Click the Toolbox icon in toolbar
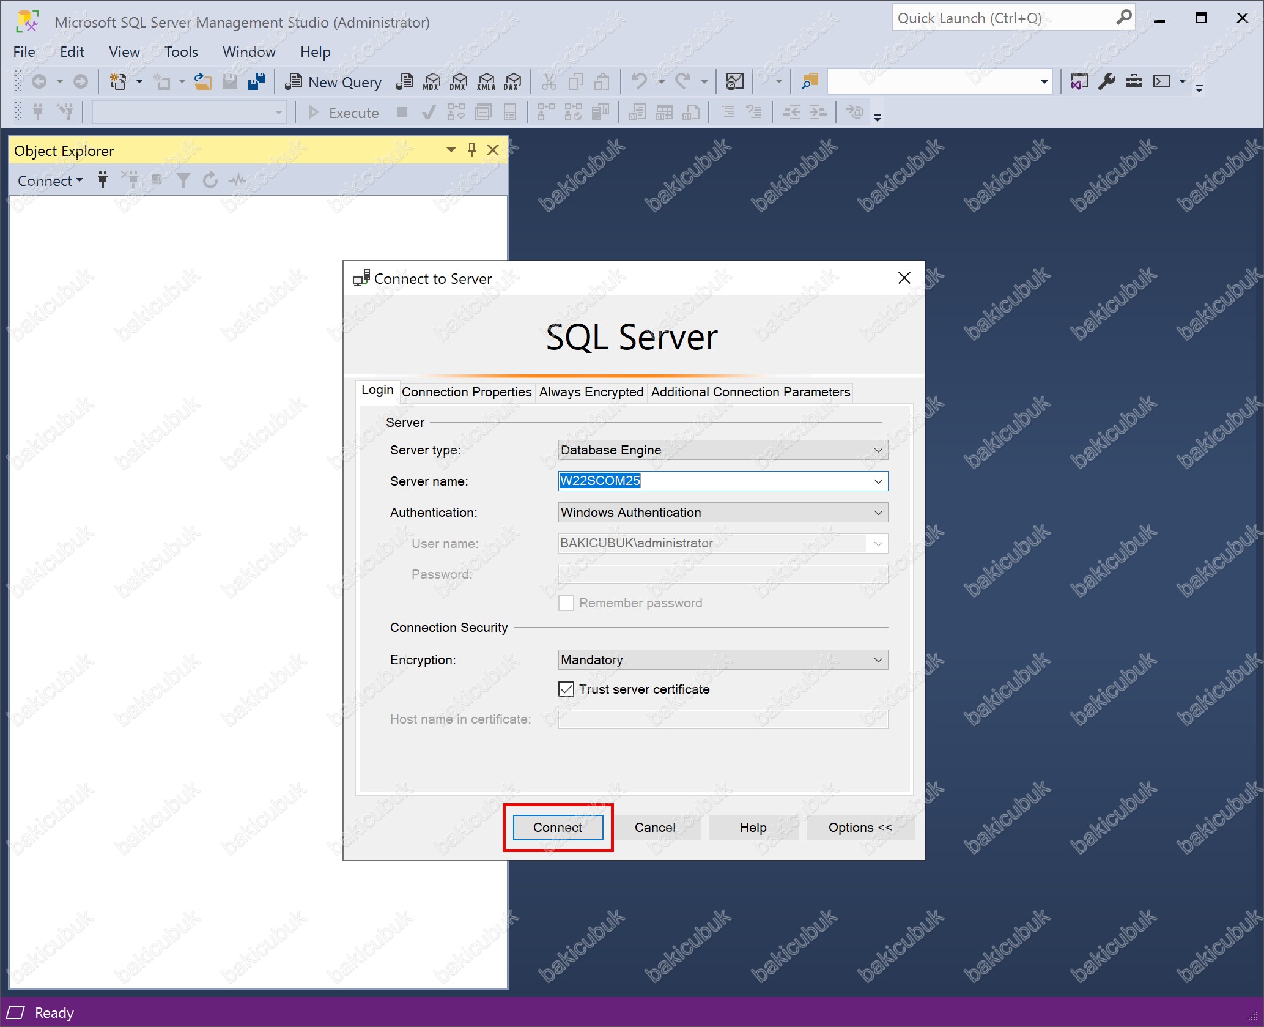Image resolution: width=1264 pixels, height=1027 pixels. pyautogui.click(x=1134, y=81)
